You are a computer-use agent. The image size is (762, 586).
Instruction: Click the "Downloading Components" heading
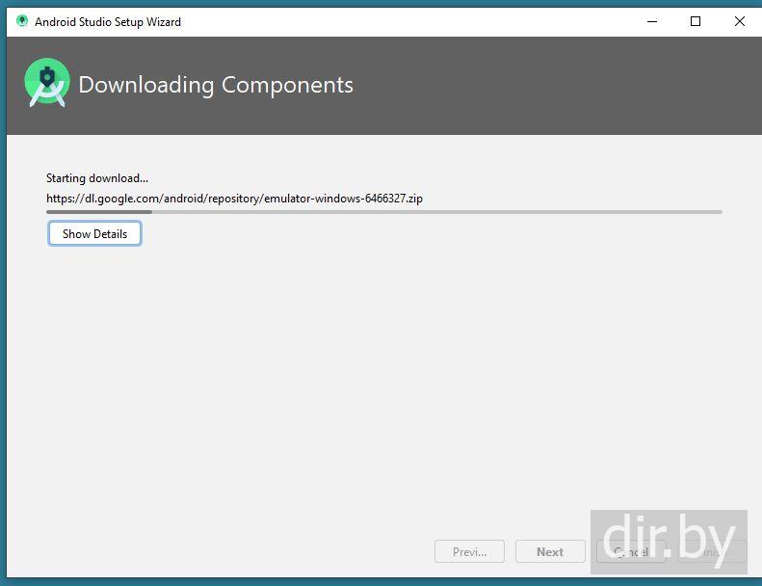tap(216, 85)
